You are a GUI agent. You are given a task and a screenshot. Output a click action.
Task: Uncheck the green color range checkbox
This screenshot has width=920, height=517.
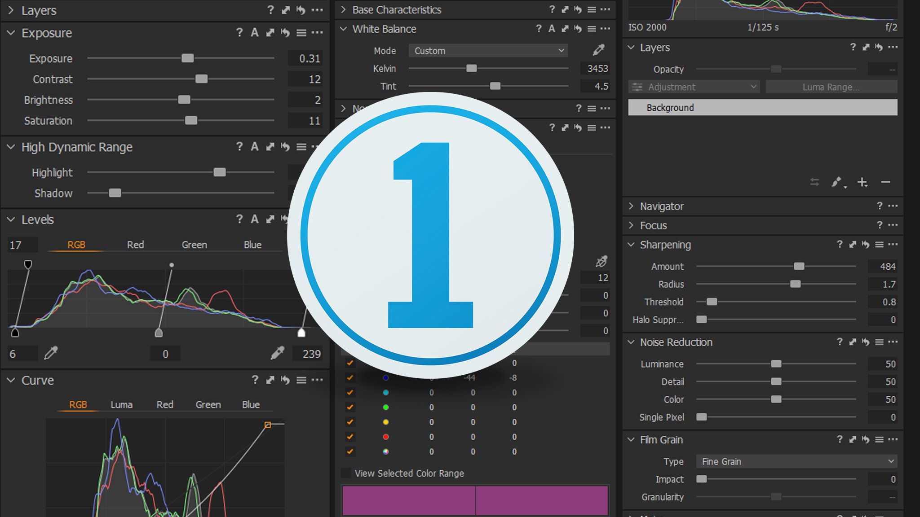point(350,407)
